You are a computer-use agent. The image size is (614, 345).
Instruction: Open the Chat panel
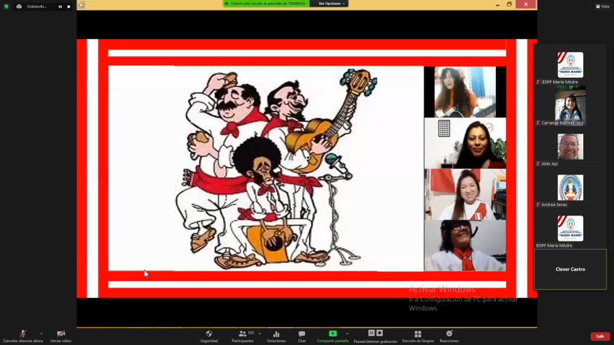(x=302, y=334)
